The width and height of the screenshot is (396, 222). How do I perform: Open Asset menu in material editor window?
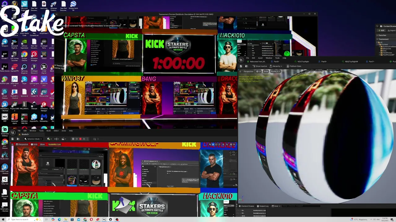click(x=260, y=58)
